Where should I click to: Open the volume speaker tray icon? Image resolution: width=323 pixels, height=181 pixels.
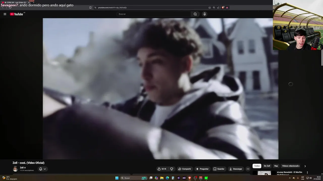pos(310,178)
